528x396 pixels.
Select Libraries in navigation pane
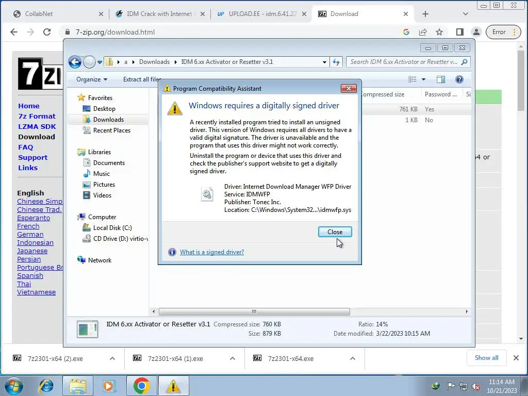(x=100, y=152)
